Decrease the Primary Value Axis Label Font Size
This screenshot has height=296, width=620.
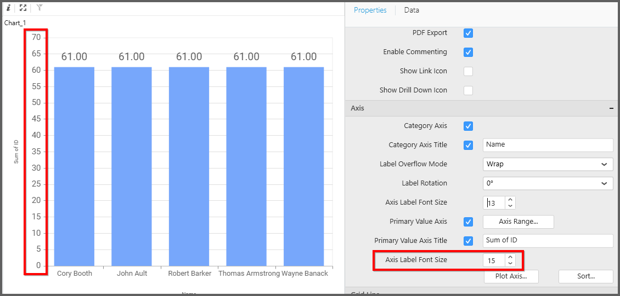click(510, 263)
